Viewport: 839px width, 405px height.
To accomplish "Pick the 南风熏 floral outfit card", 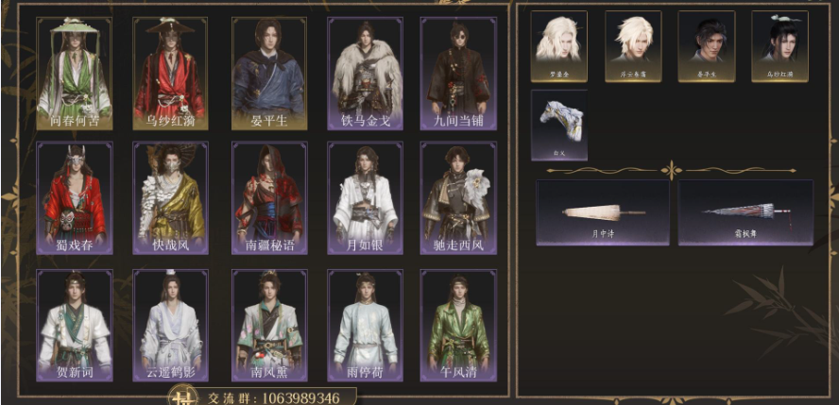I will [269, 326].
